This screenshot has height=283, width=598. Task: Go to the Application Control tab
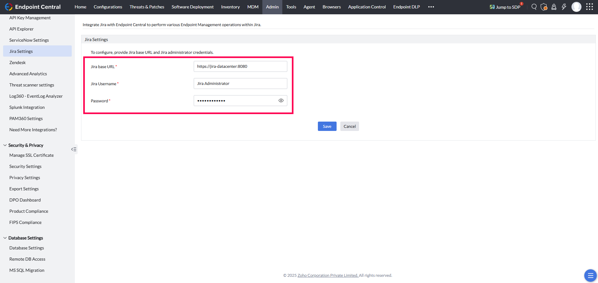click(x=367, y=7)
